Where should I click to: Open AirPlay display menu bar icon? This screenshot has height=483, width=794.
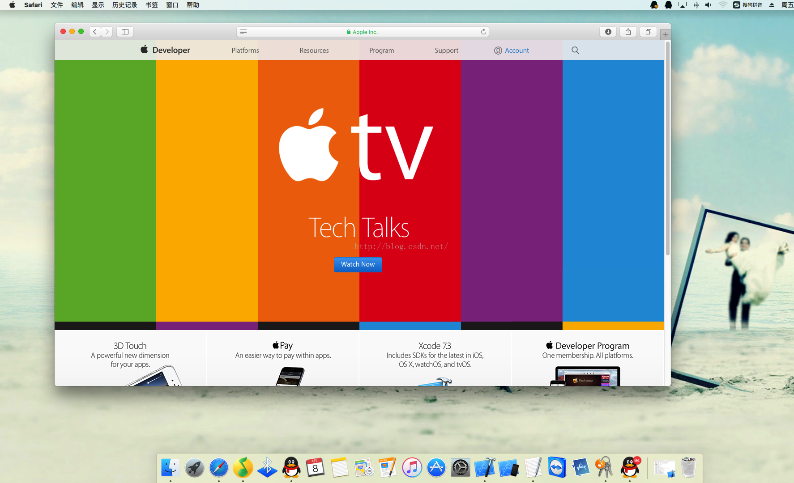[683, 5]
